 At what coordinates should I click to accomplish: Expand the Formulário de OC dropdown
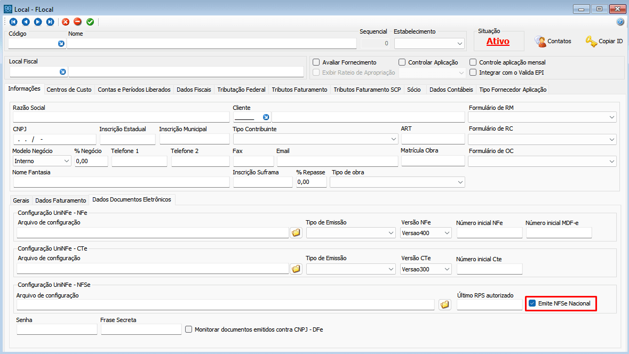[x=612, y=161]
